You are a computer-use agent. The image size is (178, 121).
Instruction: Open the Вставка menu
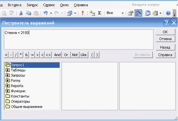click(x=14, y=5)
